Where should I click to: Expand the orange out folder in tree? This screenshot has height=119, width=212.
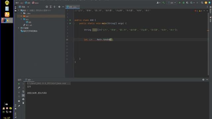click(x=21, y=16)
